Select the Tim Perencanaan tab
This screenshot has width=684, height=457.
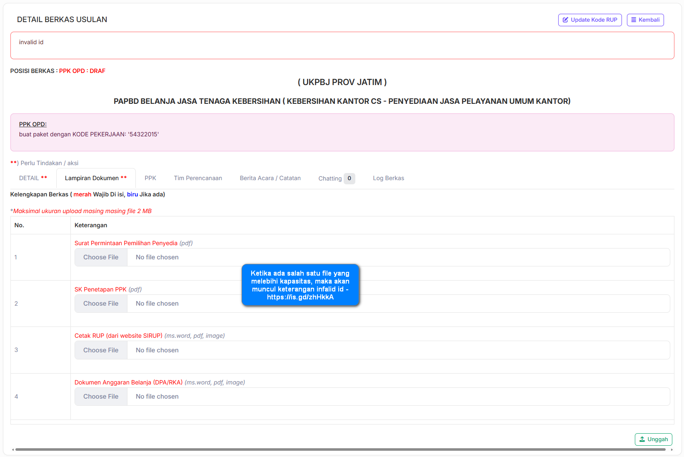[198, 178]
